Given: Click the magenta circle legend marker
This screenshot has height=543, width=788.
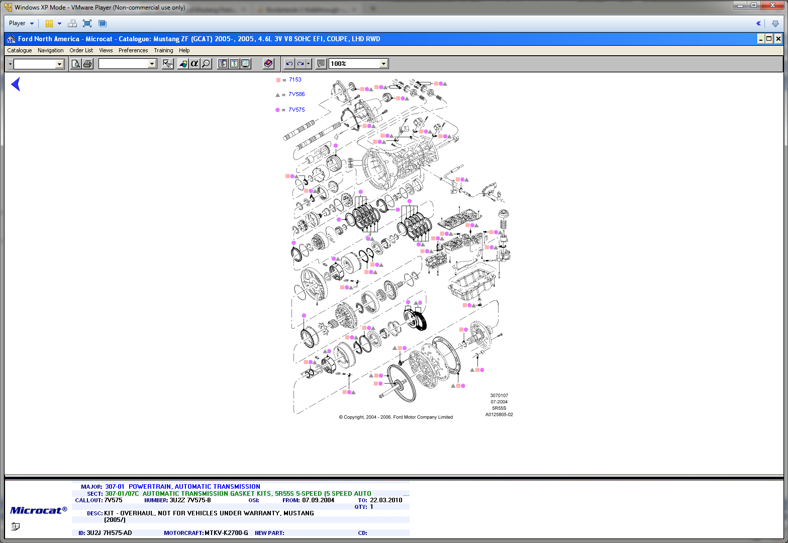Looking at the screenshot, I should pyautogui.click(x=277, y=110).
